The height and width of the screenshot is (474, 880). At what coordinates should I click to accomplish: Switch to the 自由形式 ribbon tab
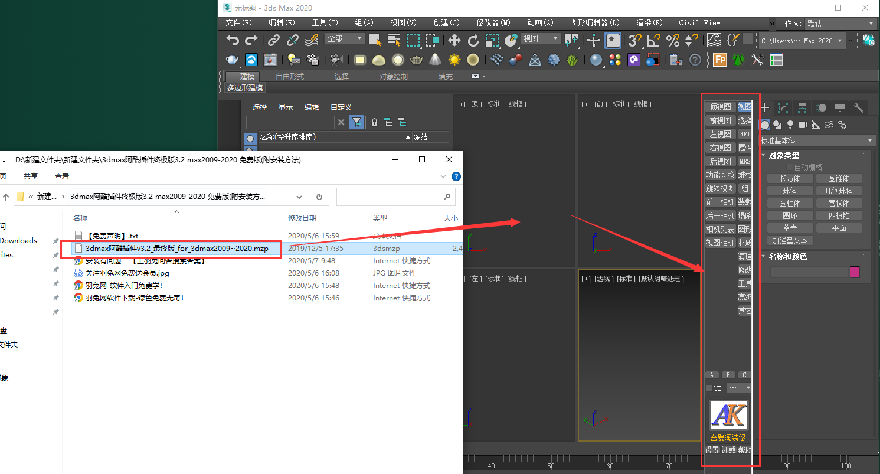[290, 76]
